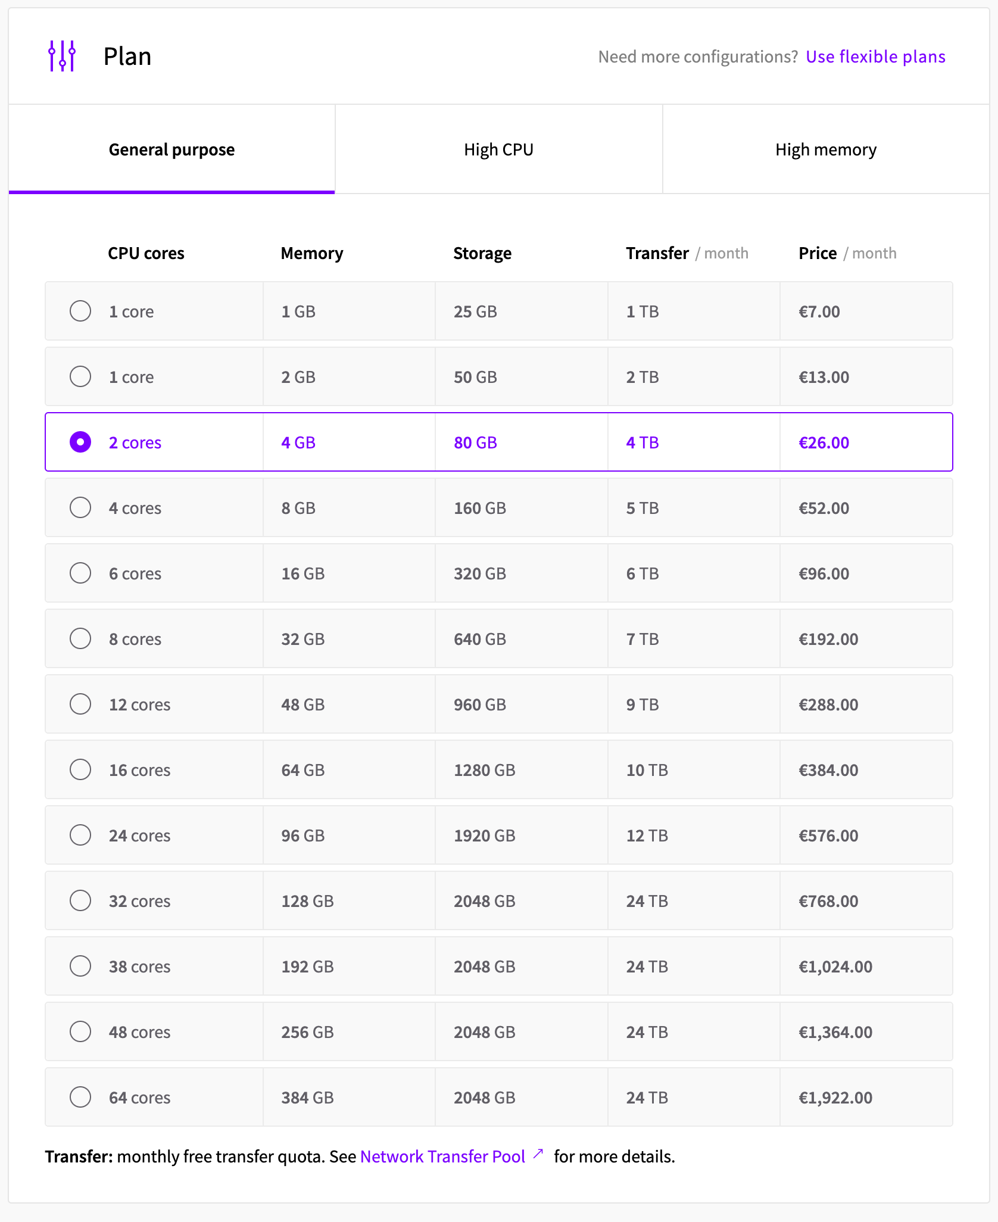Choose the 38 cores plan radio
Image resolution: width=998 pixels, height=1222 pixels.
(x=80, y=966)
